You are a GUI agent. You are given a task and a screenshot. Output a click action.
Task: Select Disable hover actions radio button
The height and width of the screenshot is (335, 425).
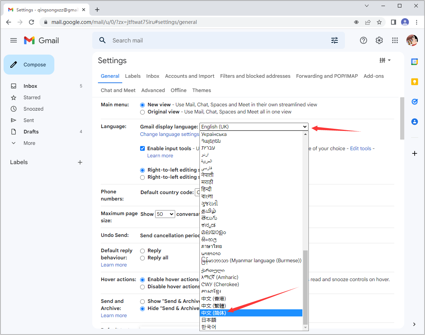(x=142, y=287)
